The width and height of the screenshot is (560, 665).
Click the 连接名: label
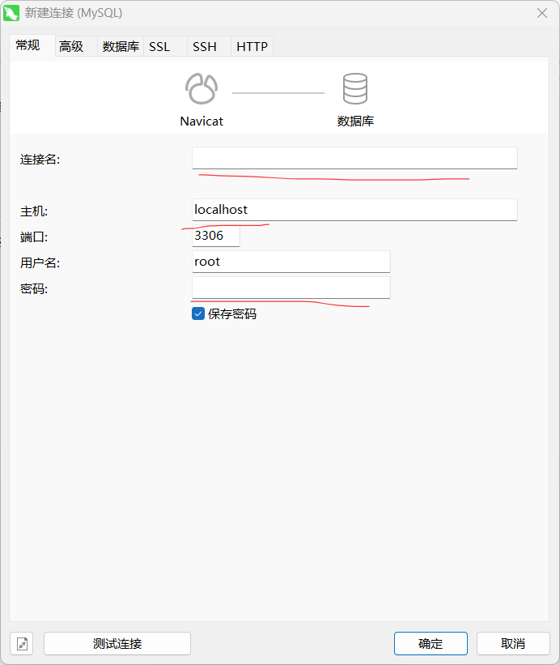pos(40,160)
